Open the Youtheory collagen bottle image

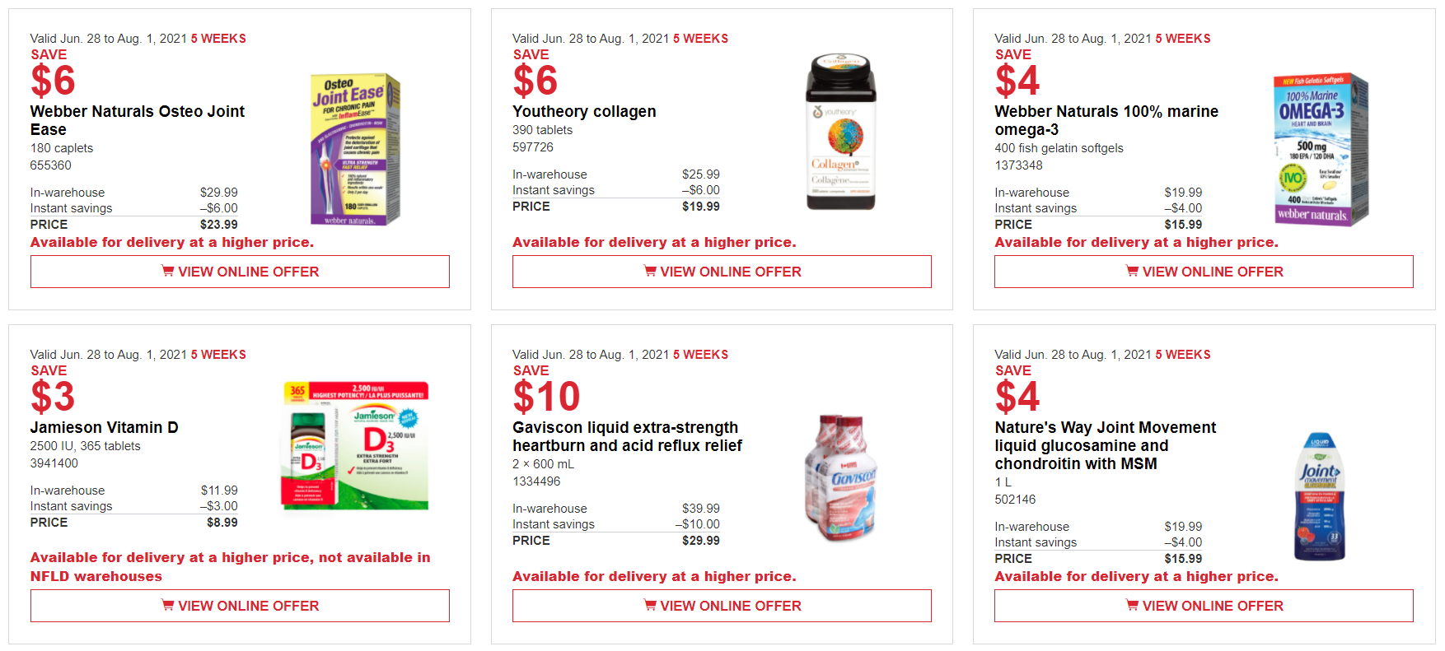[x=840, y=132]
